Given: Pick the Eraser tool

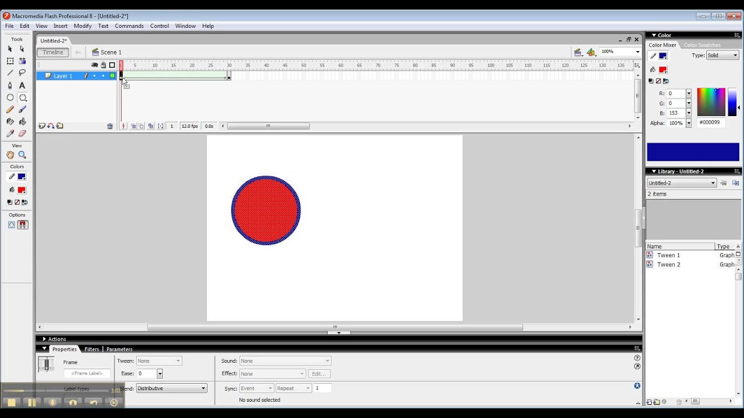Looking at the screenshot, I should point(22,134).
